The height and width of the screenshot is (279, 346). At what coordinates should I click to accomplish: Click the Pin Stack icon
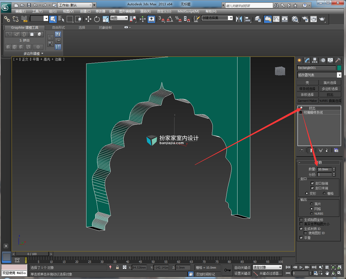click(301, 150)
